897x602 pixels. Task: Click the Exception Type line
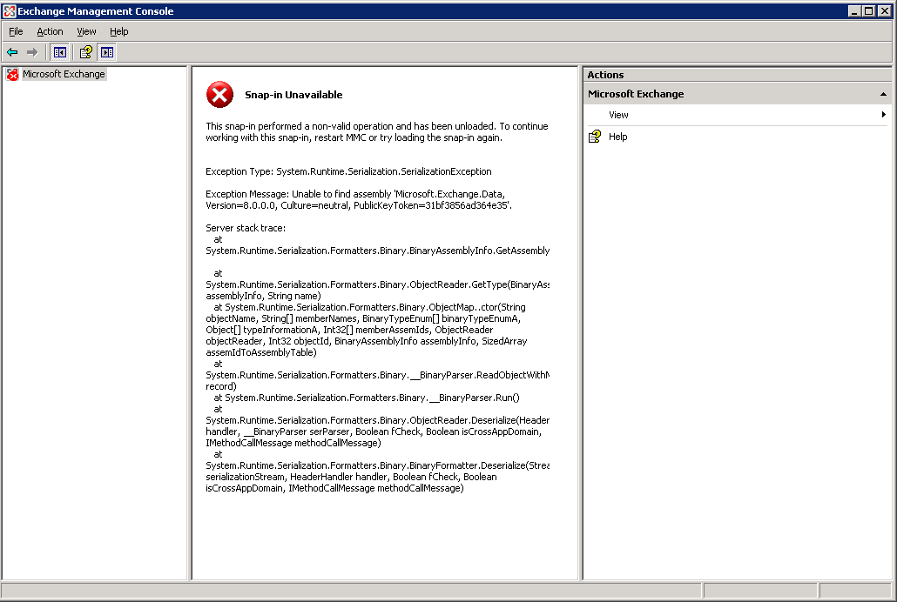348,171
